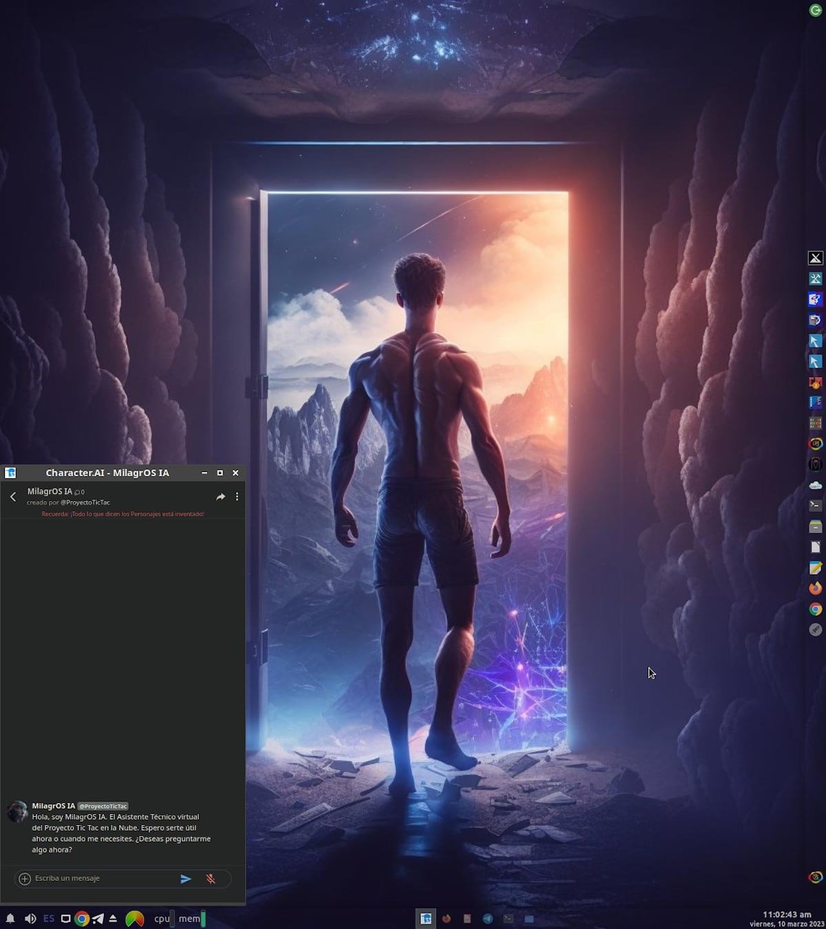This screenshot has width=826, height=929.
Task: Click the Telegram paper-plane tray icon
Action: tap(98, 919)
